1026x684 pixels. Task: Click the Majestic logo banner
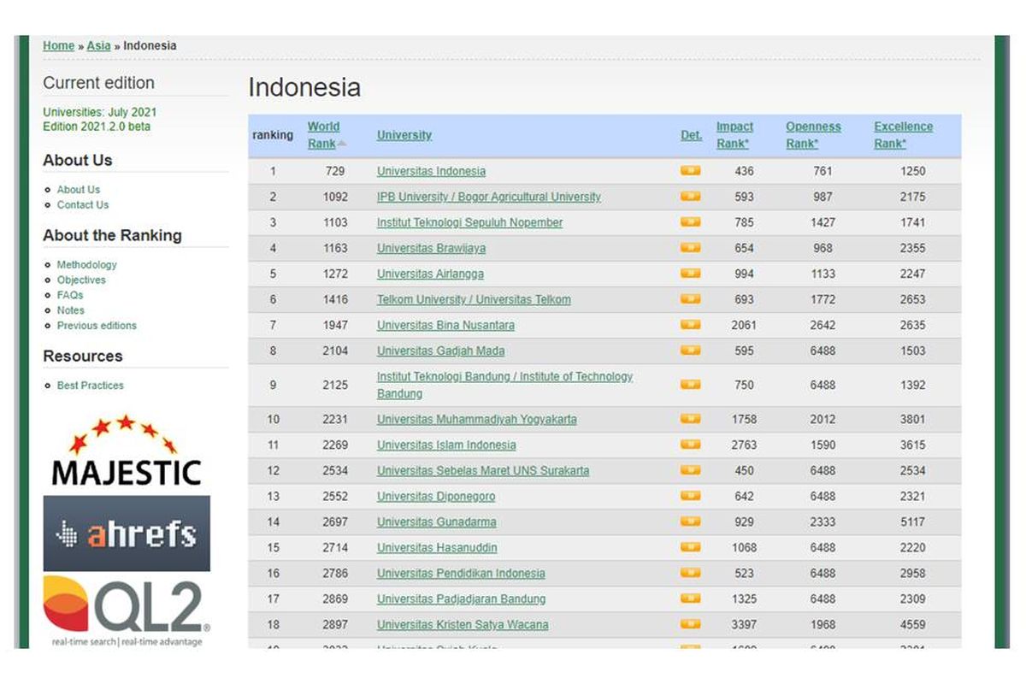[127, 451]
